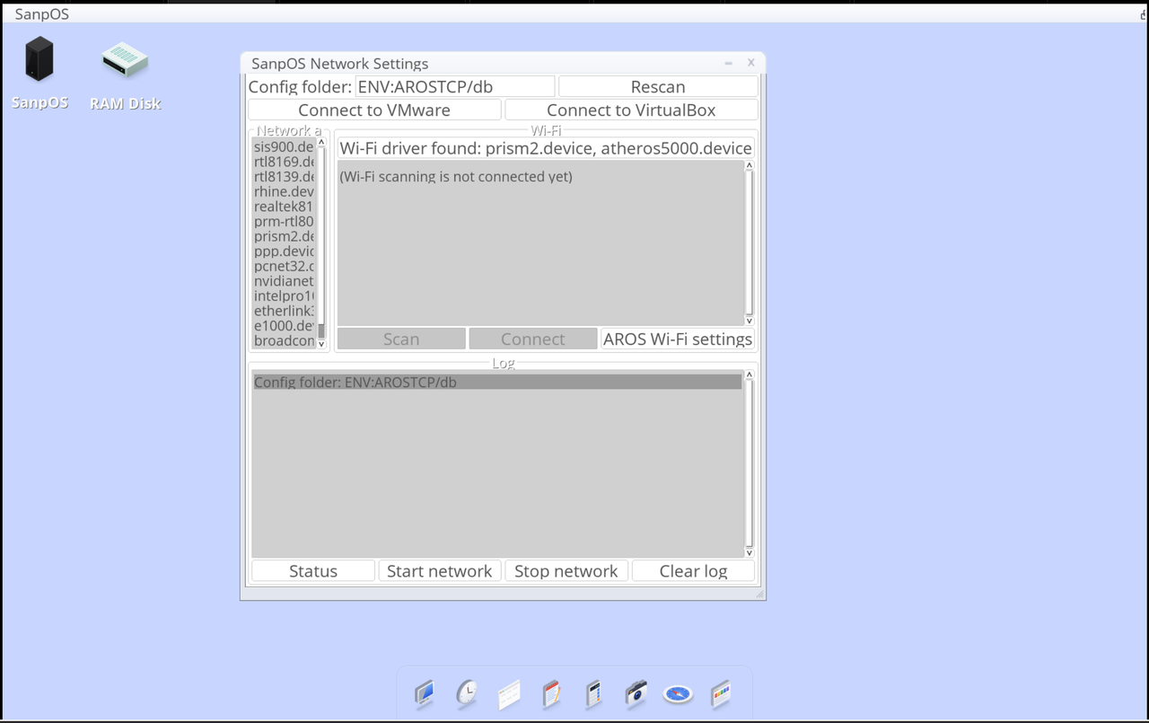
Task: Select ppp.device adapter entry
Action: 284,251
